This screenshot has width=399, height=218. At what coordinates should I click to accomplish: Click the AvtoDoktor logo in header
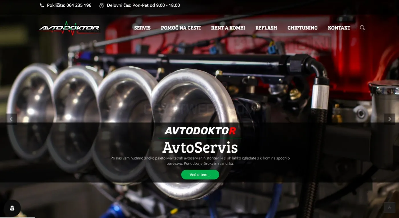[70, 28]
